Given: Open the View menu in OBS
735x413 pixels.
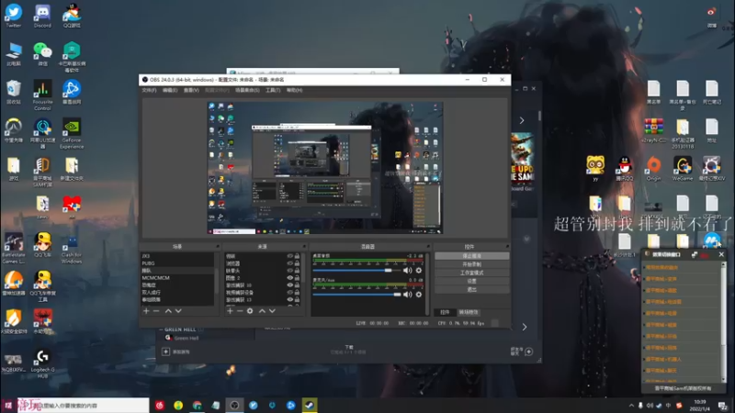Looking at the screenshot, I should (x=191, y=90).
